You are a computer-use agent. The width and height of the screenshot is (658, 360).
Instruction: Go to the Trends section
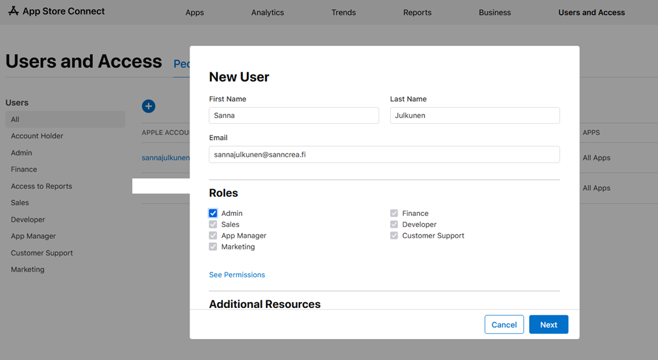(343, 13)
